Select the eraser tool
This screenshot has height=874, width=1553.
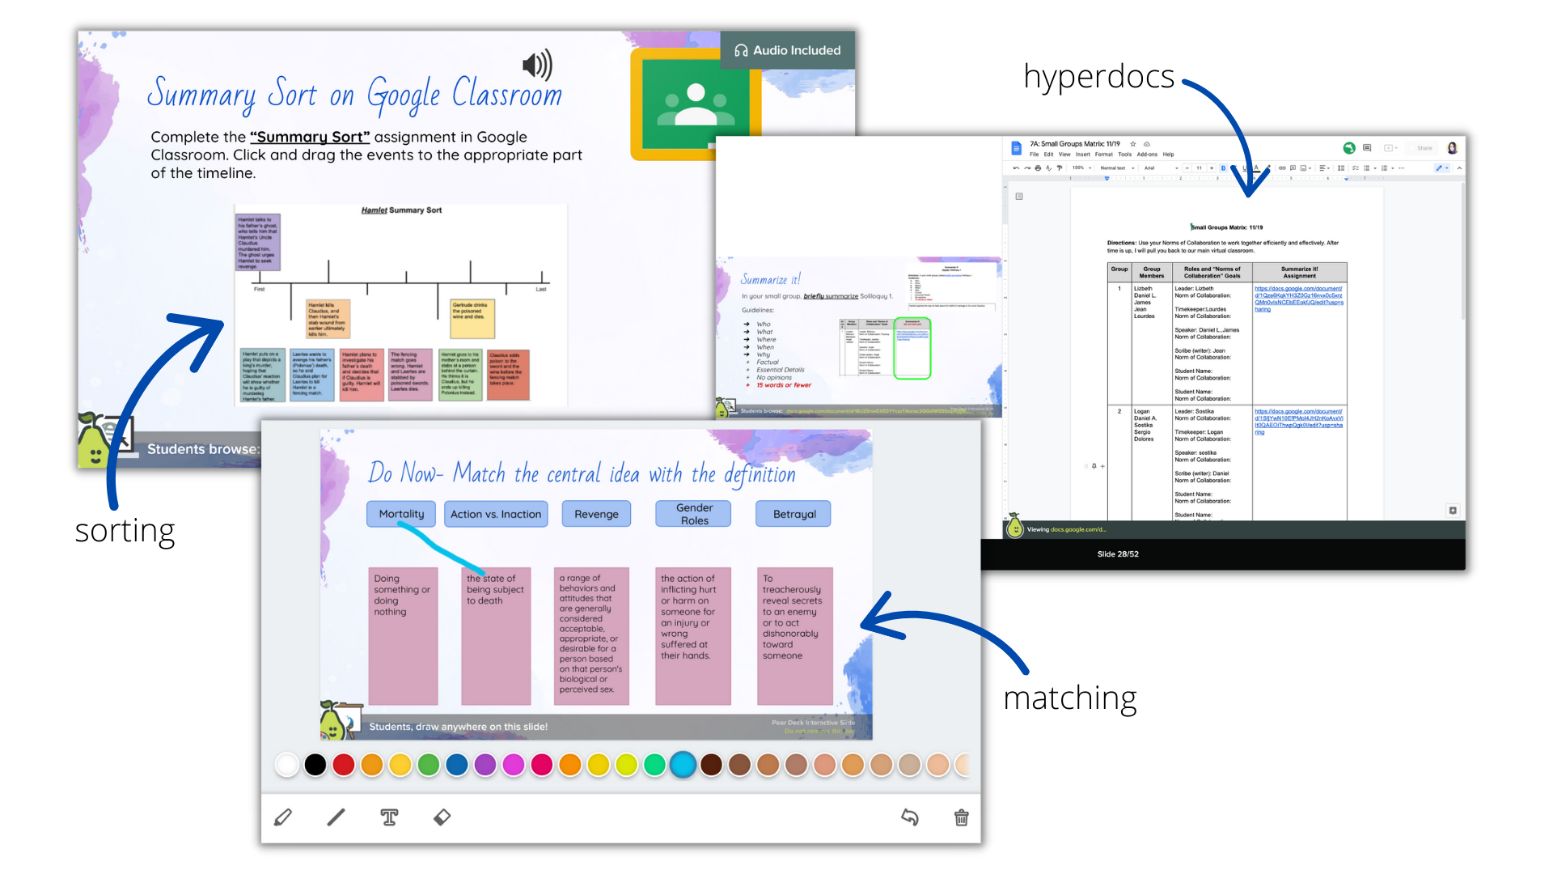(442, 817)
